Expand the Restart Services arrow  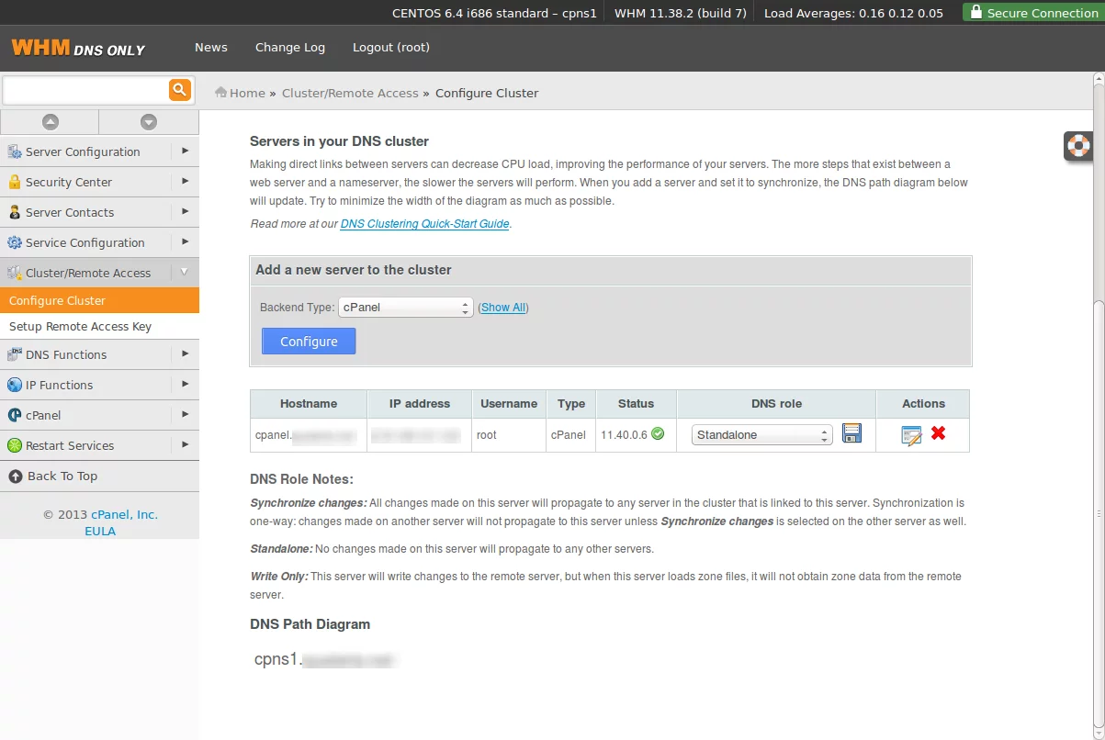185,444
